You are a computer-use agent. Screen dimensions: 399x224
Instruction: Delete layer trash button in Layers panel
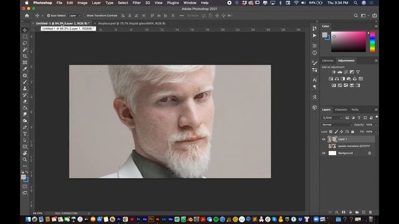click(x=370, y=212)
